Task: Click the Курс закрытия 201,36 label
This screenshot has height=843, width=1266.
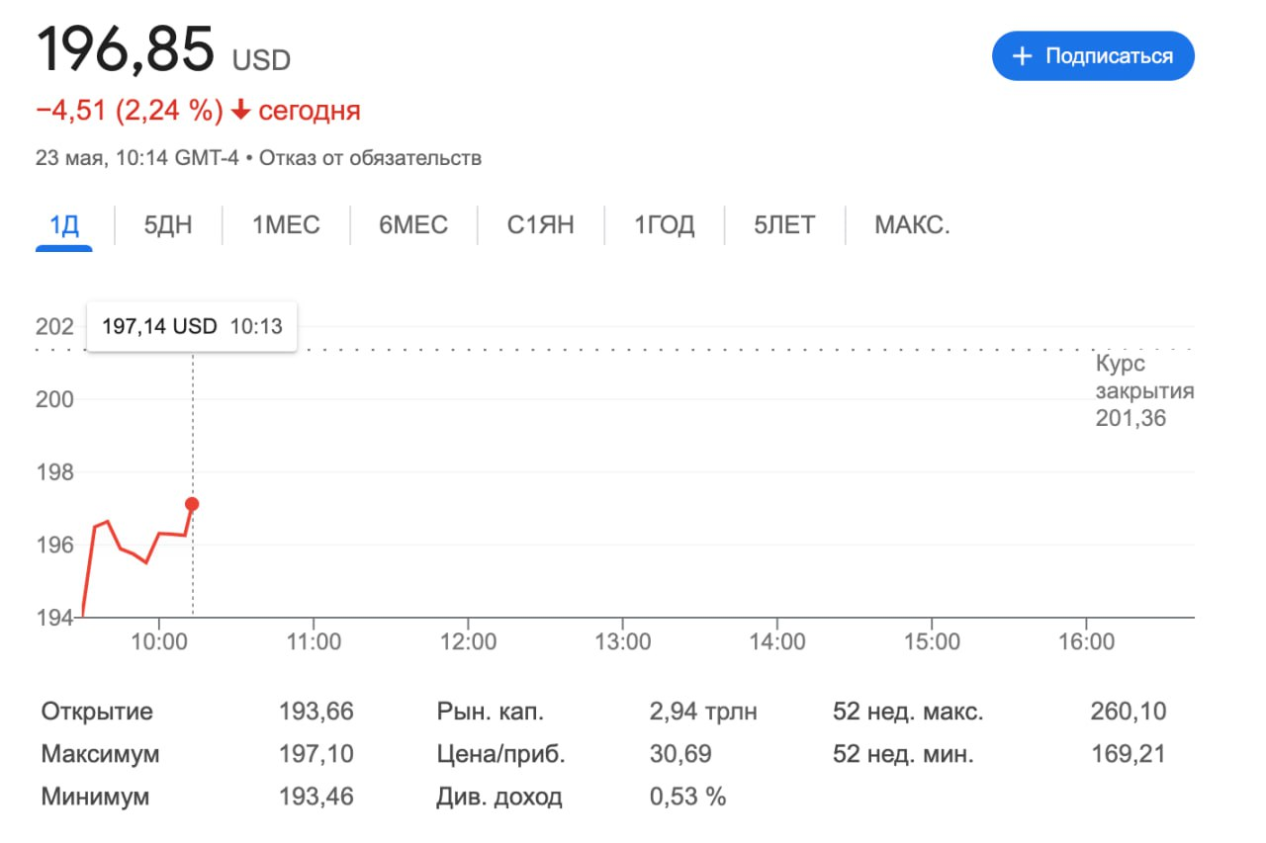Action: coord(1144,390)
